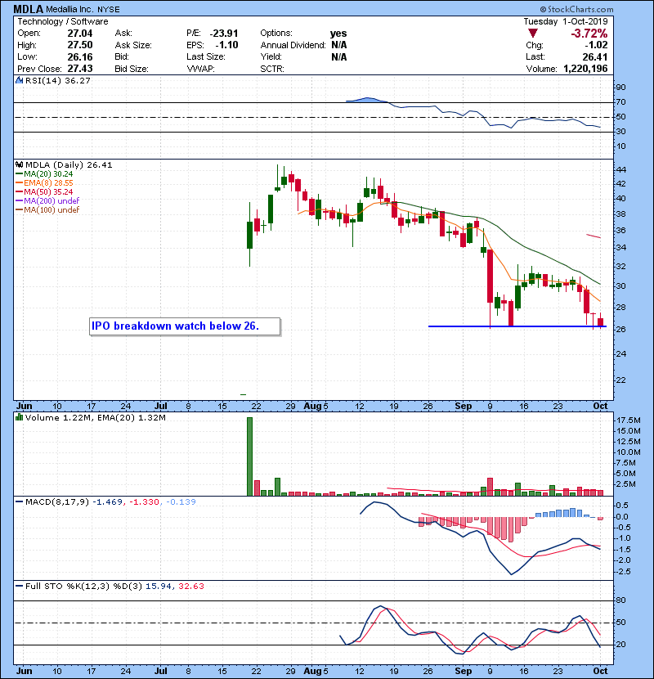Click the RSI(14) 36.27 legend text
Viewport: 654px width, 679px height.
tap(58, 80)
